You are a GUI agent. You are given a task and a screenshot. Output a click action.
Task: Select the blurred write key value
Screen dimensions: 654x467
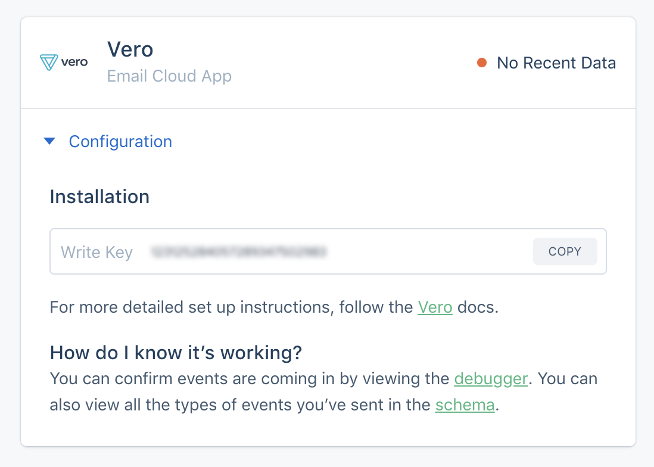coord(238,252)
